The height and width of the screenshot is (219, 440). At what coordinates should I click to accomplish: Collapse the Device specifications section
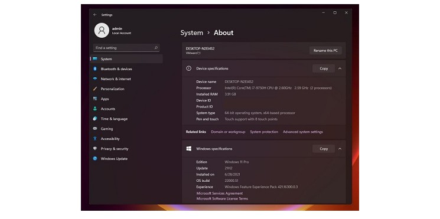[x=340, y=68]
